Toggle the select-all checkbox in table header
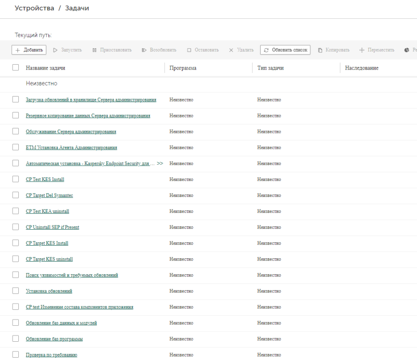This screenshot has height=362, width=417. point(14,68)
